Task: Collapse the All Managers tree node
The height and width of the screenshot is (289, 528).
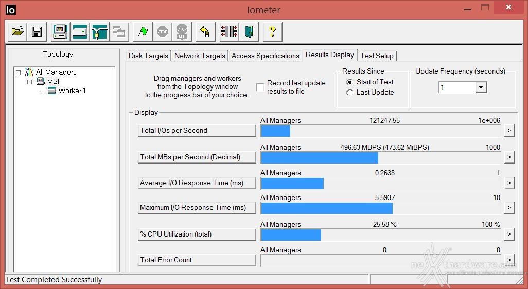Action: 18,73
